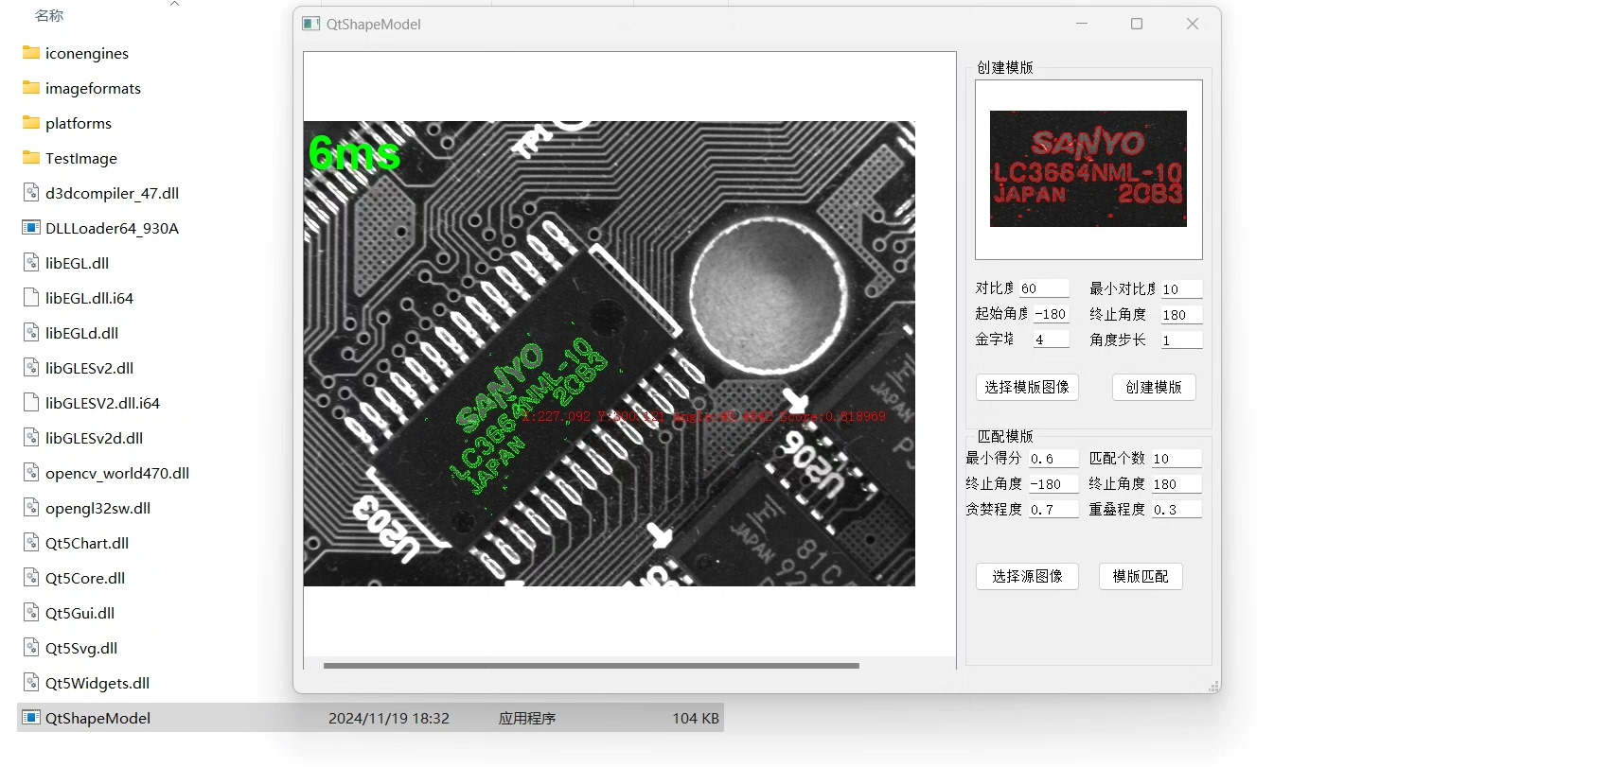The image size is (1610, 767).
Task: Click the 选择源图像 button
Action: (x=1027, y=576)
